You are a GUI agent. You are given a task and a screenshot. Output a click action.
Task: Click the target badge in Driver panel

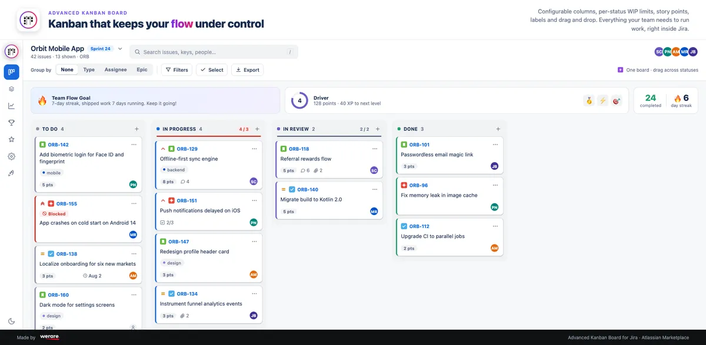(x=617, y=101)
